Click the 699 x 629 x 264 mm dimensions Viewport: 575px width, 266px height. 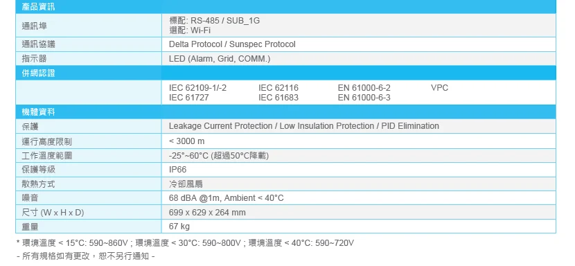[207, 213]
